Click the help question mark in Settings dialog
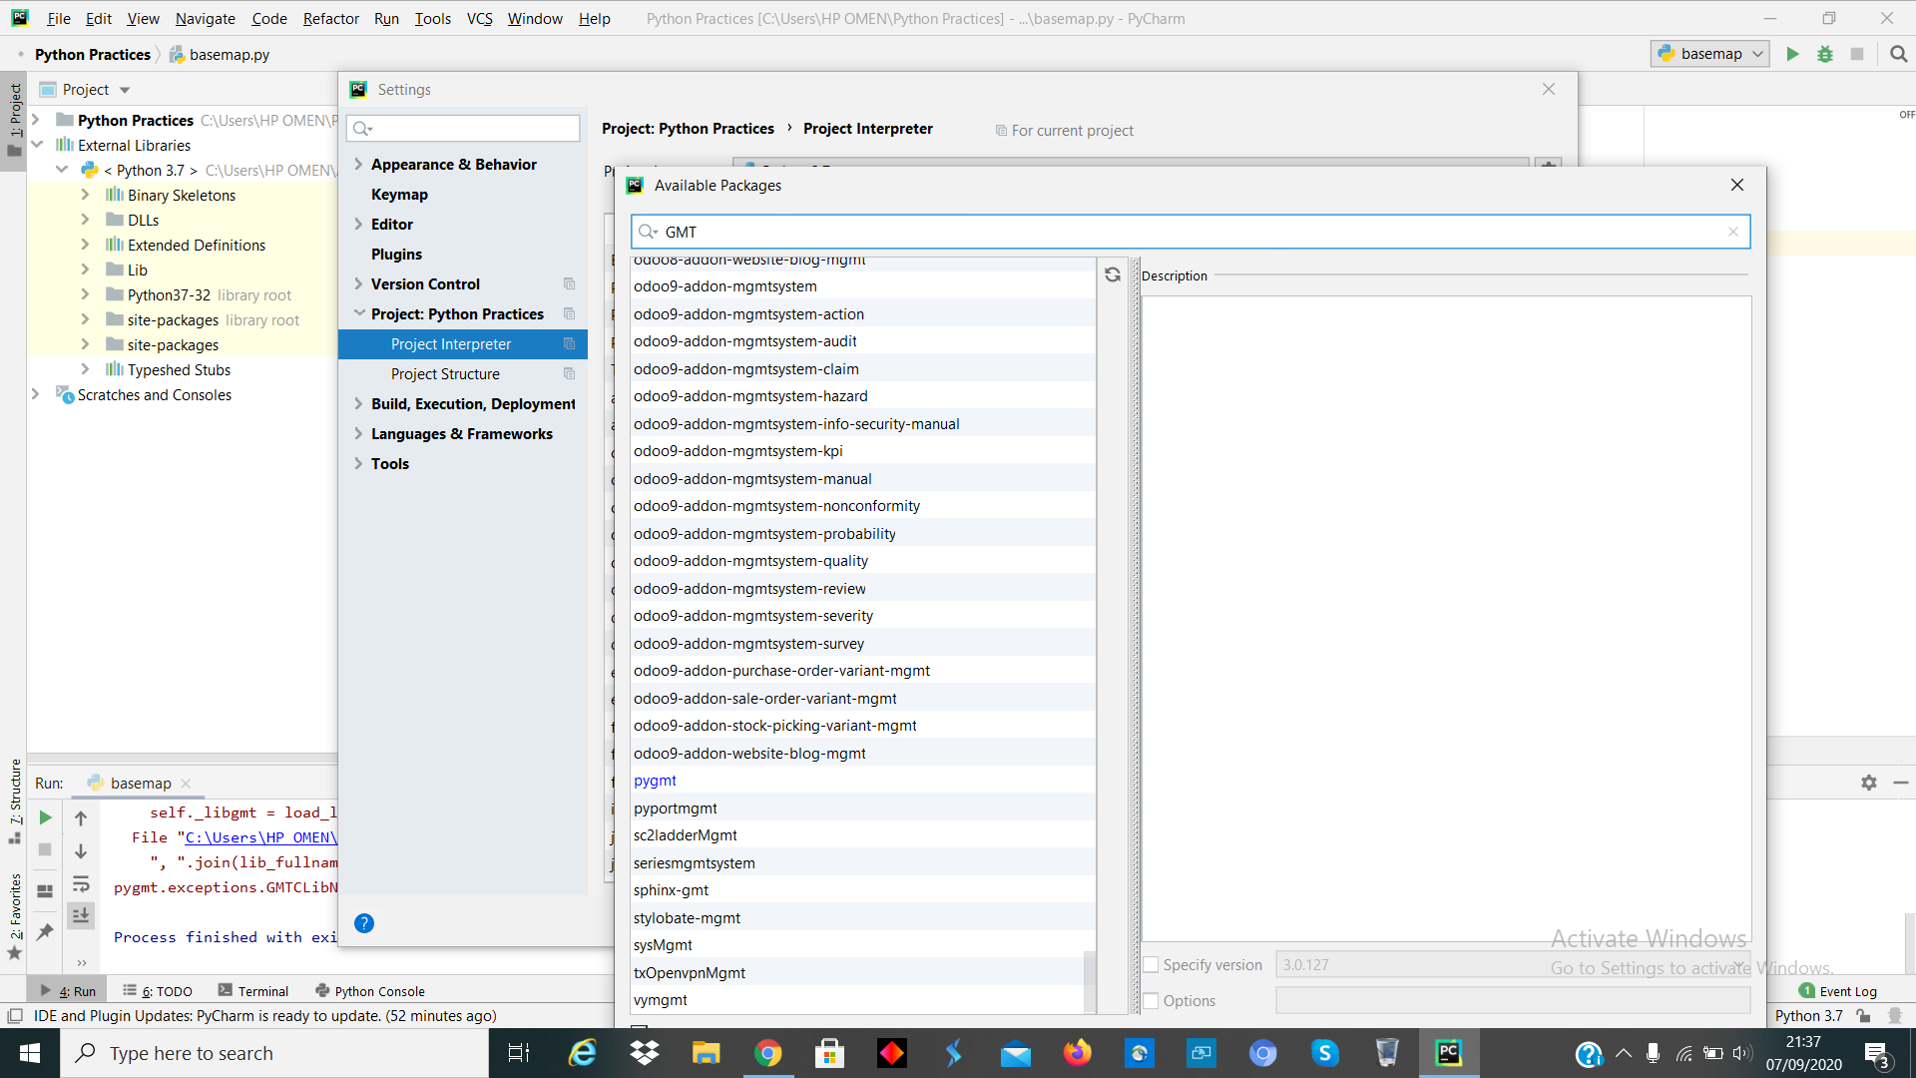The image size is (1916, 1078). point(363,923)
